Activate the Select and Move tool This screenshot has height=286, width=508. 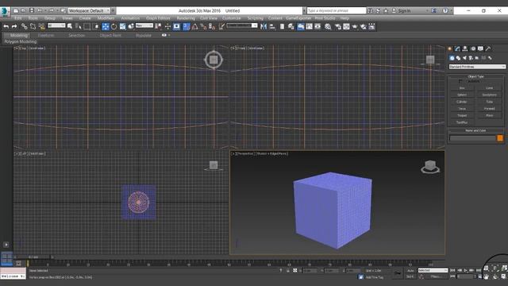click(x=106, y=26)
